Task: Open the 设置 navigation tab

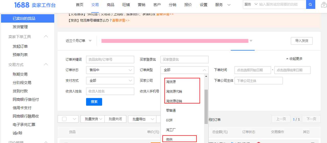Action: pos(204,5)
